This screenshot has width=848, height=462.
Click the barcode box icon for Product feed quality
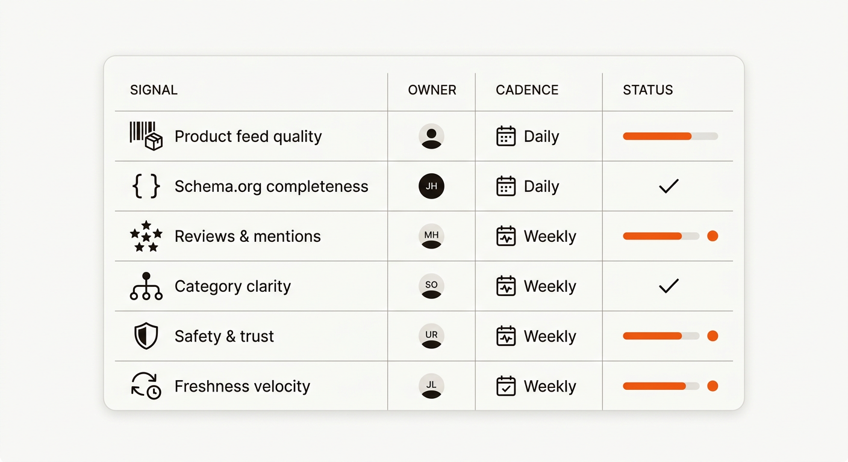[x=146, y=136]
